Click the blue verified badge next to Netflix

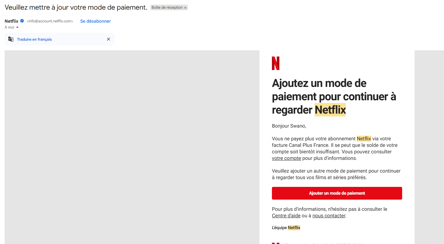point(22,21)
